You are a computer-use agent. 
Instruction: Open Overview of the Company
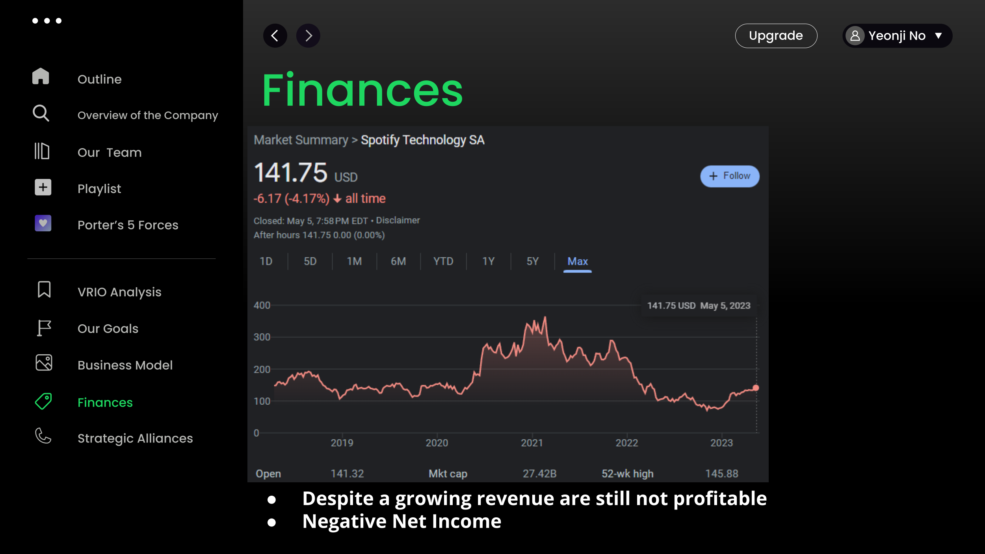click(148, 115)
